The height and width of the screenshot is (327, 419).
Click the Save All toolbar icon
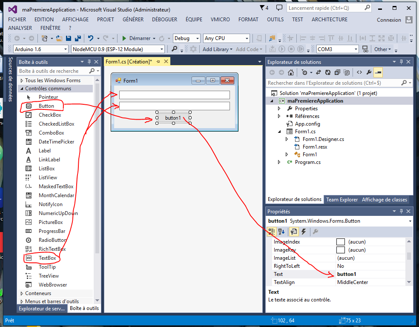78,38
